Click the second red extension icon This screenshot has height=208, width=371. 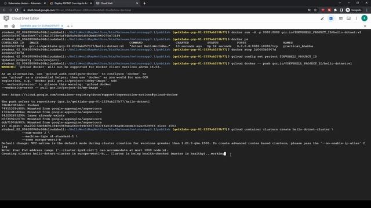point(329,10)
